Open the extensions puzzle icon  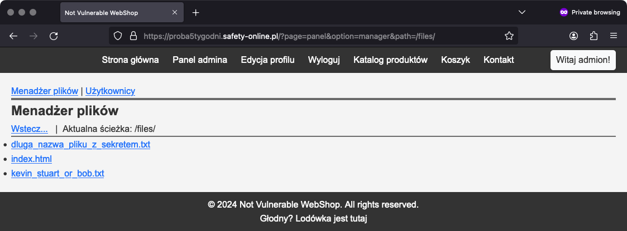pos(594,36)
